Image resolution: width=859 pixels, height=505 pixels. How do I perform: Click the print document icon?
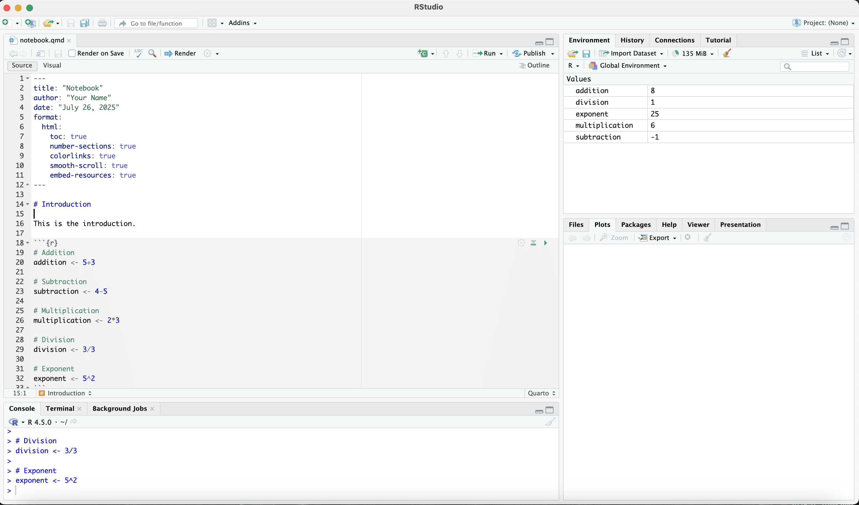pos(102,23)
